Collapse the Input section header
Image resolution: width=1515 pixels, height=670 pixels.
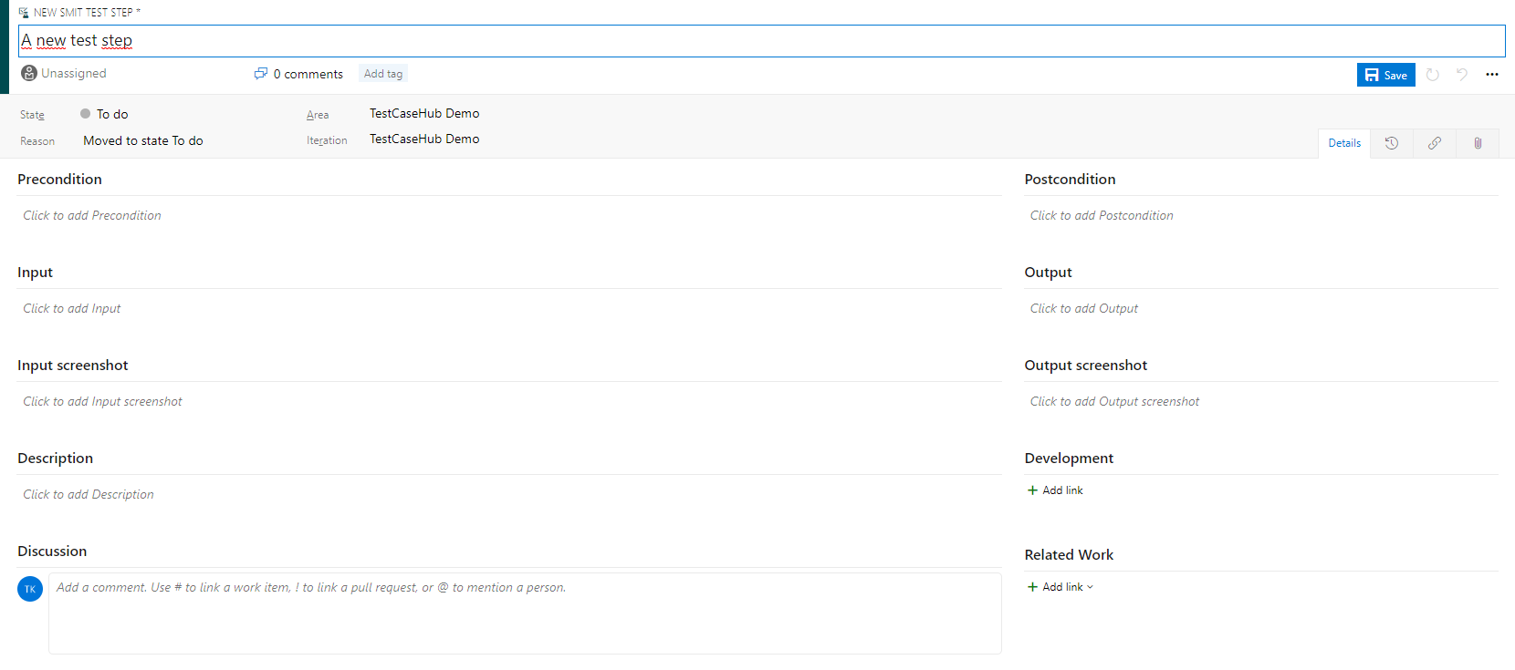tap(35, 273)
